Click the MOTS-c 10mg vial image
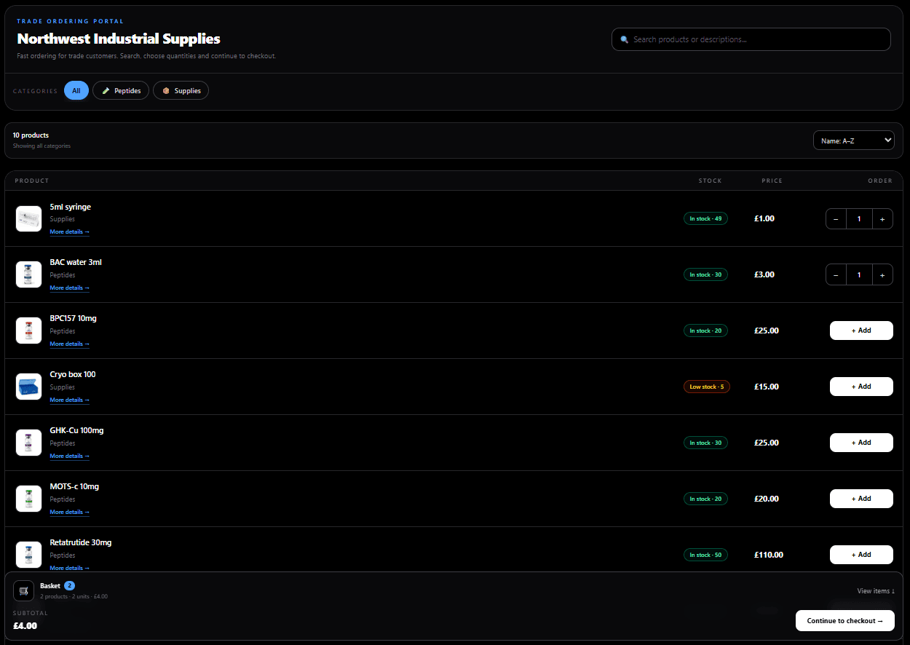The height and width of the screenshot is (645, 910). [29, 499]
